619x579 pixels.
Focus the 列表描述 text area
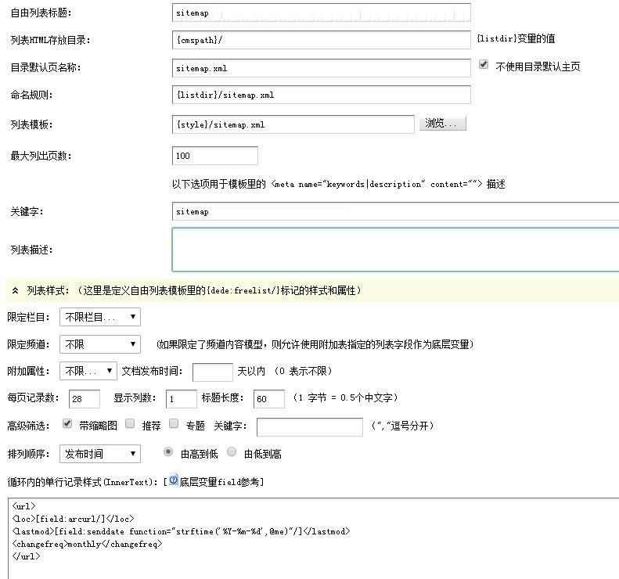(395, 250)
